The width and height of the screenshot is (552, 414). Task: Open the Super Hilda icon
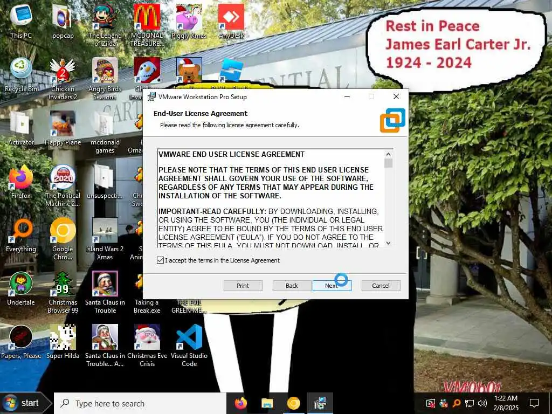tap(63, 342)
